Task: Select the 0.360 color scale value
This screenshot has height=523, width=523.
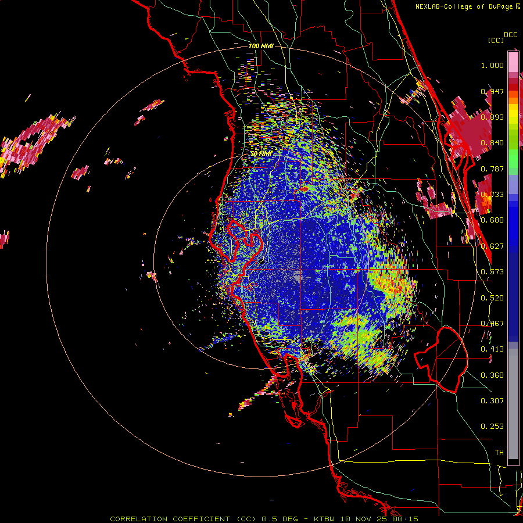Action: [492, 375]
